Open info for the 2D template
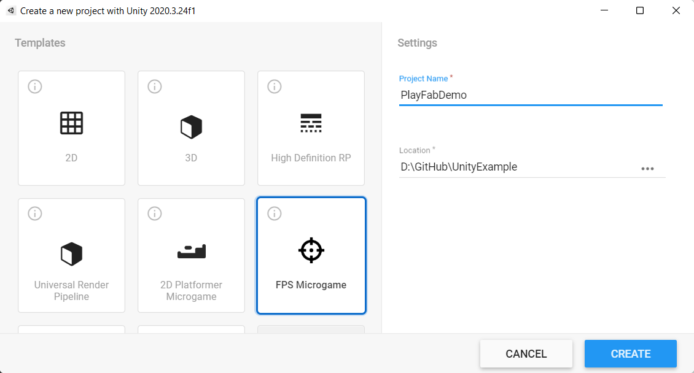The image size is (694, 373). [x=35, y=86]
